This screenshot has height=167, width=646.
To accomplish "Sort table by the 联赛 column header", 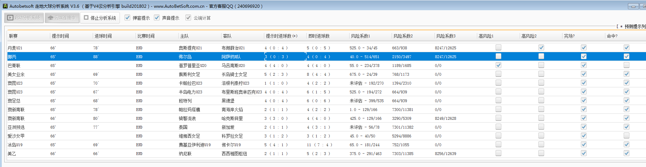I will click(x=13, y=36).
